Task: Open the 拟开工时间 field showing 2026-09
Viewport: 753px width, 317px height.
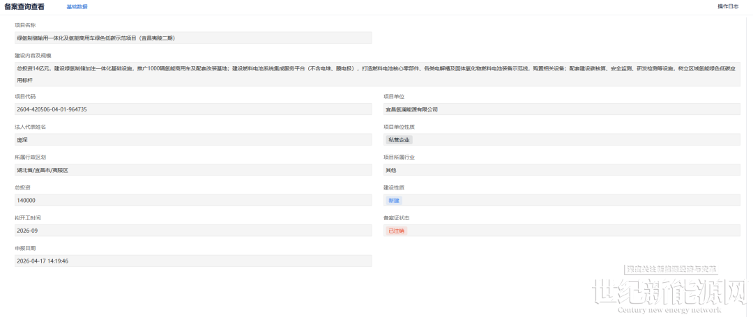Action: point(193,230)
